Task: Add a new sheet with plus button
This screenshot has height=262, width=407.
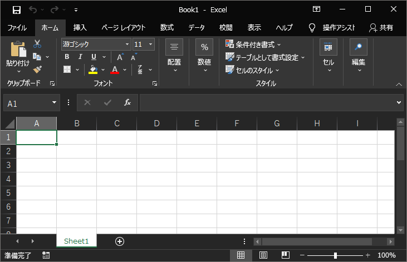Action: click(119, 241)
